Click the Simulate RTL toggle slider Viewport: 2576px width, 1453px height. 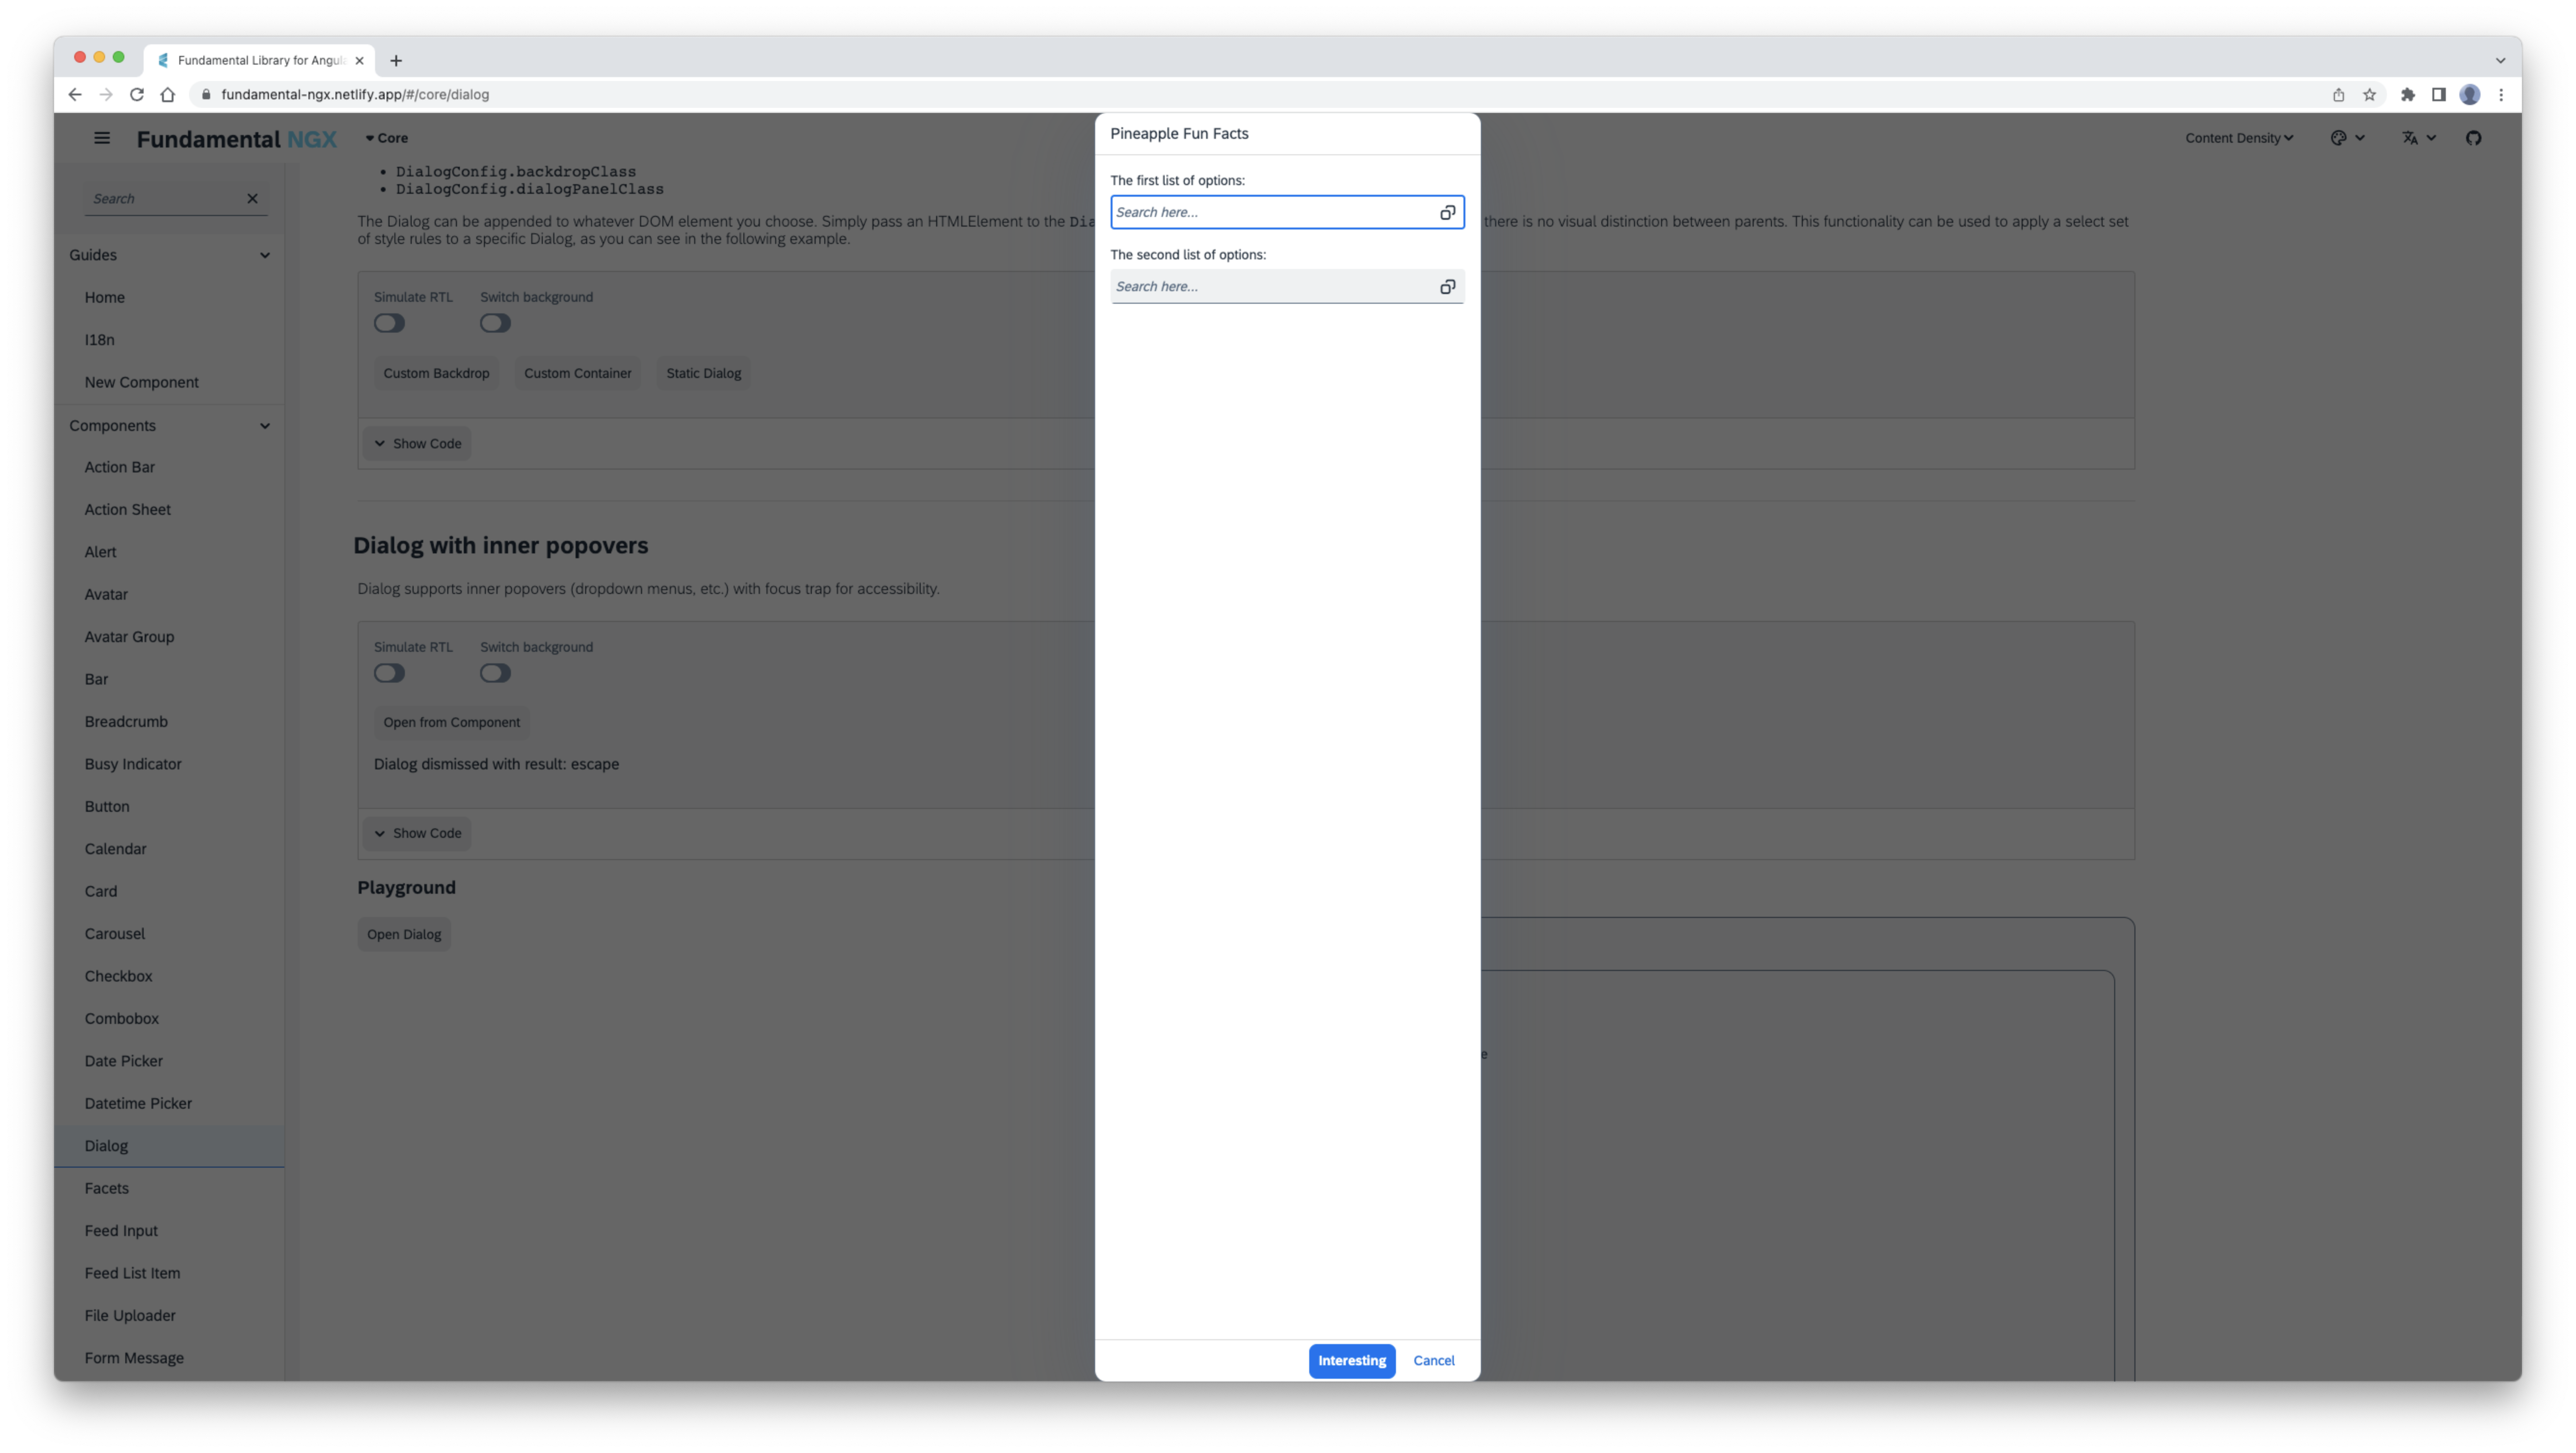click(x=389, y=323)
